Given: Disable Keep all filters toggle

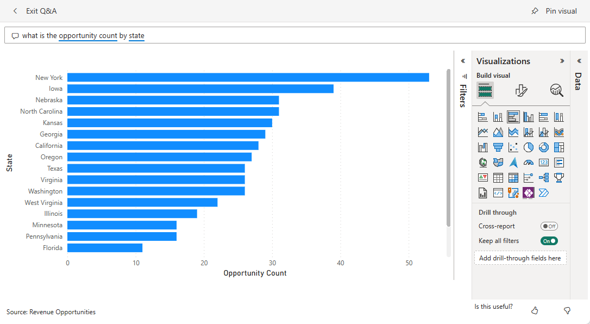Looking at the screenshot, I should (549, 240).
